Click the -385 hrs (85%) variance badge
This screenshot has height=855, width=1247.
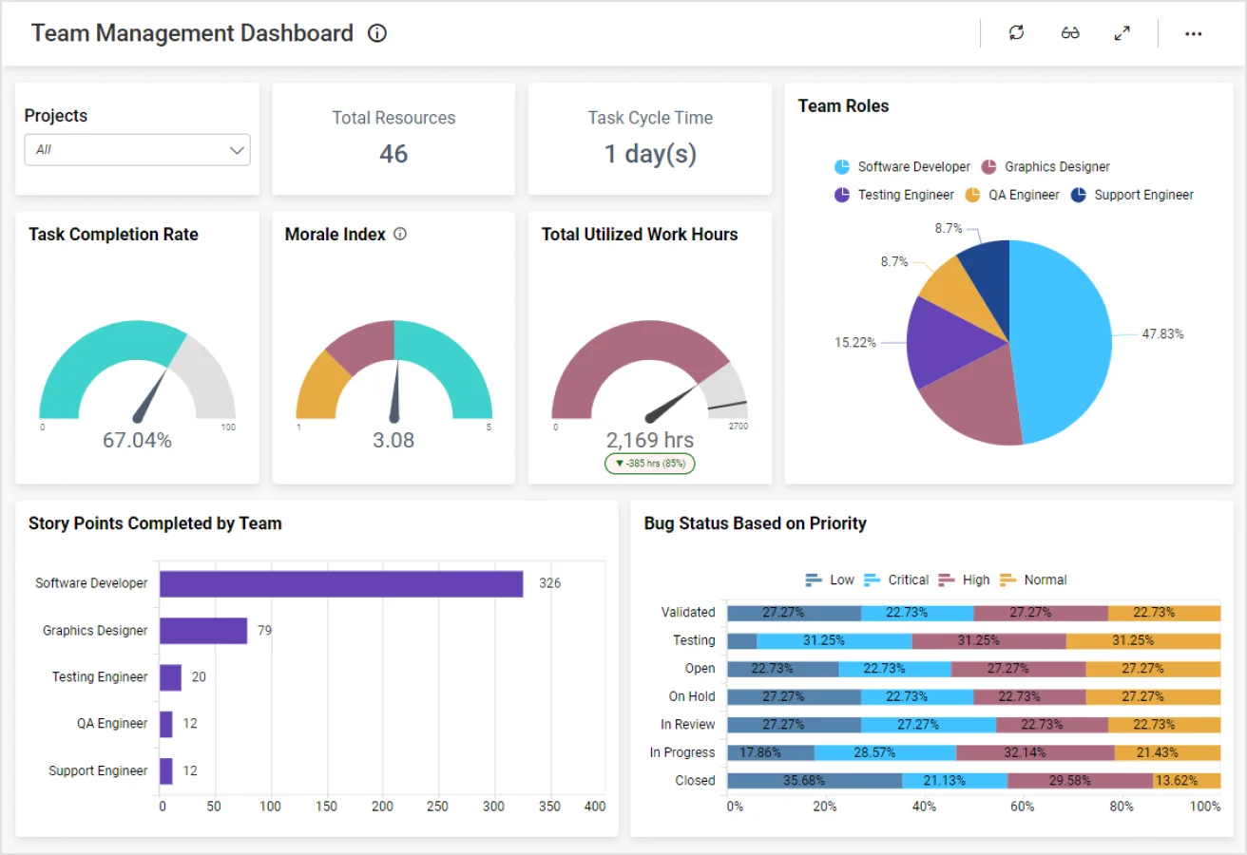[x=650, y=464]
